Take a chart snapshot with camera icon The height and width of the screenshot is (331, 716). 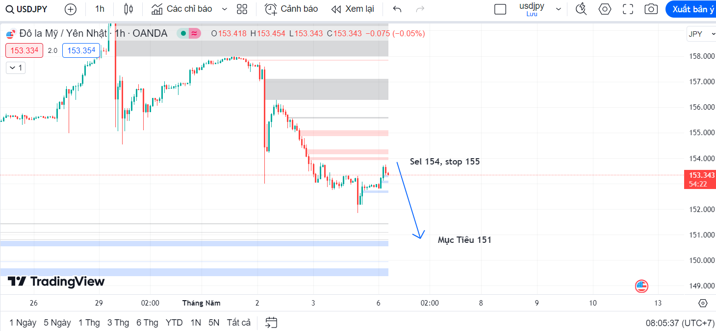(651, 9)
